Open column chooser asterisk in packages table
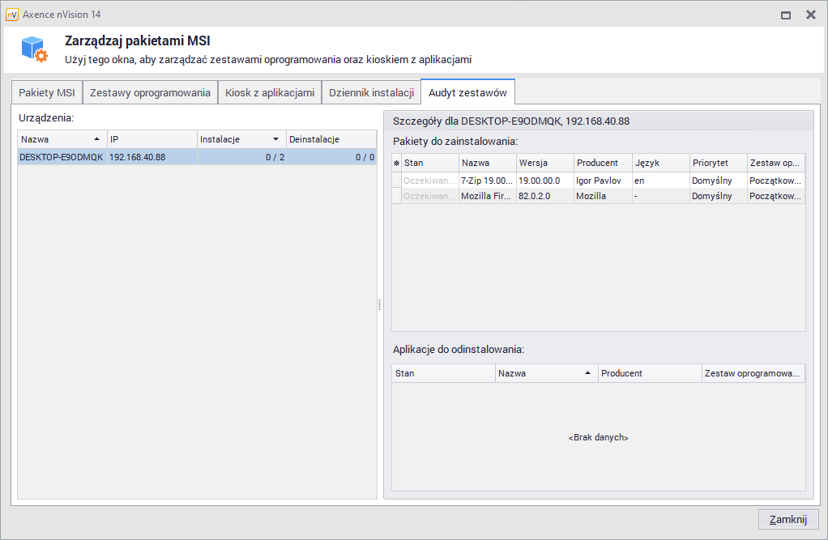This screenshot has width=828, height=540. 396,163
